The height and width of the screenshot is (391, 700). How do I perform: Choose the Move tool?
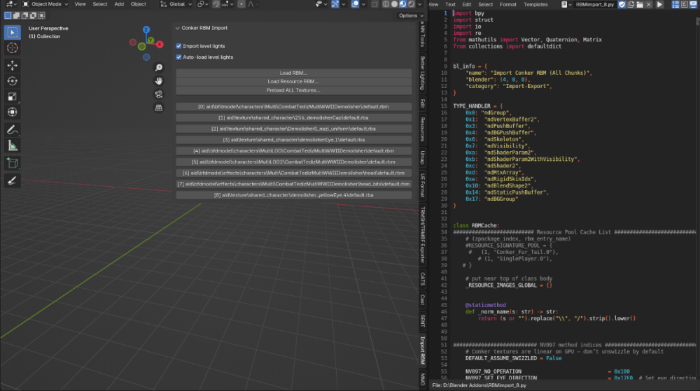pyautogui.click(x=12, y=66)
